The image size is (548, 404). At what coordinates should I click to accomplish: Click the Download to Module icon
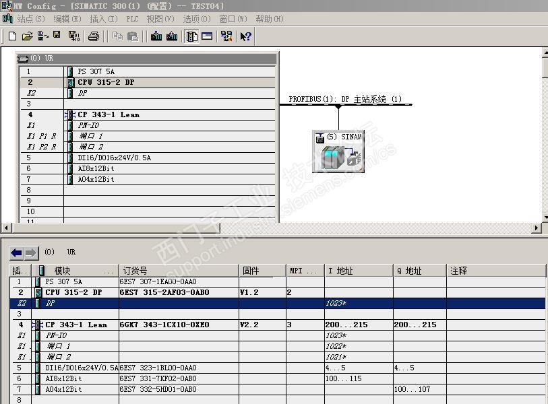[156, 36]
